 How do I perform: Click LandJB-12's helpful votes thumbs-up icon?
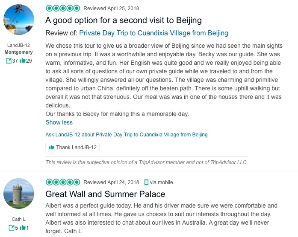click(23, 61)
